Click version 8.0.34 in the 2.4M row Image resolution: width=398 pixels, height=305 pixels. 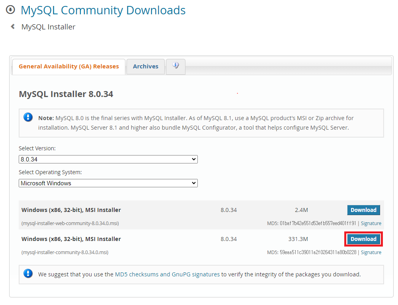point(228,210)
